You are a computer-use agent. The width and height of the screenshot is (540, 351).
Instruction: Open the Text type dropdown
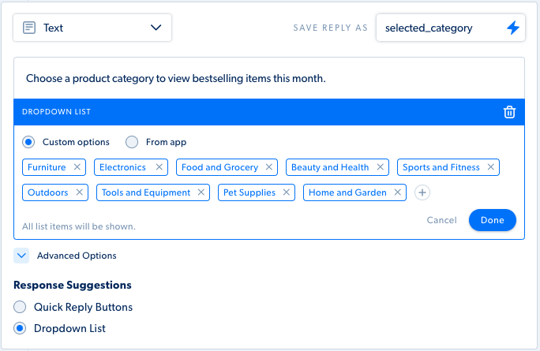coord(92,28)
